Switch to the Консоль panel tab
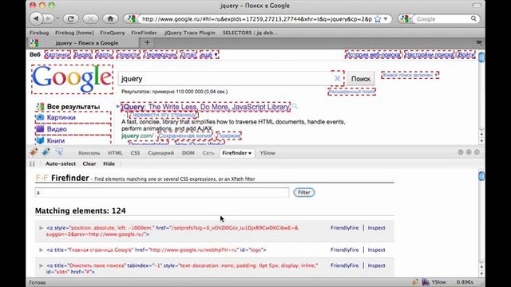The height and width of the screenshot is (287, 511). tap(89, 153)
